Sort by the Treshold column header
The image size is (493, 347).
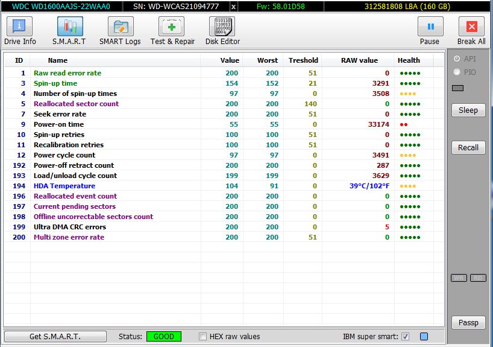point(303,60)
